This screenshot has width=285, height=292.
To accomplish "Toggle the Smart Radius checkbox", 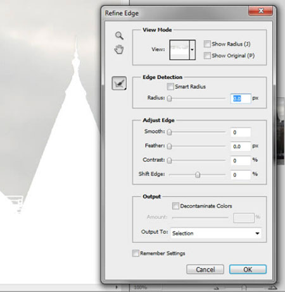I will pos(170,87).
